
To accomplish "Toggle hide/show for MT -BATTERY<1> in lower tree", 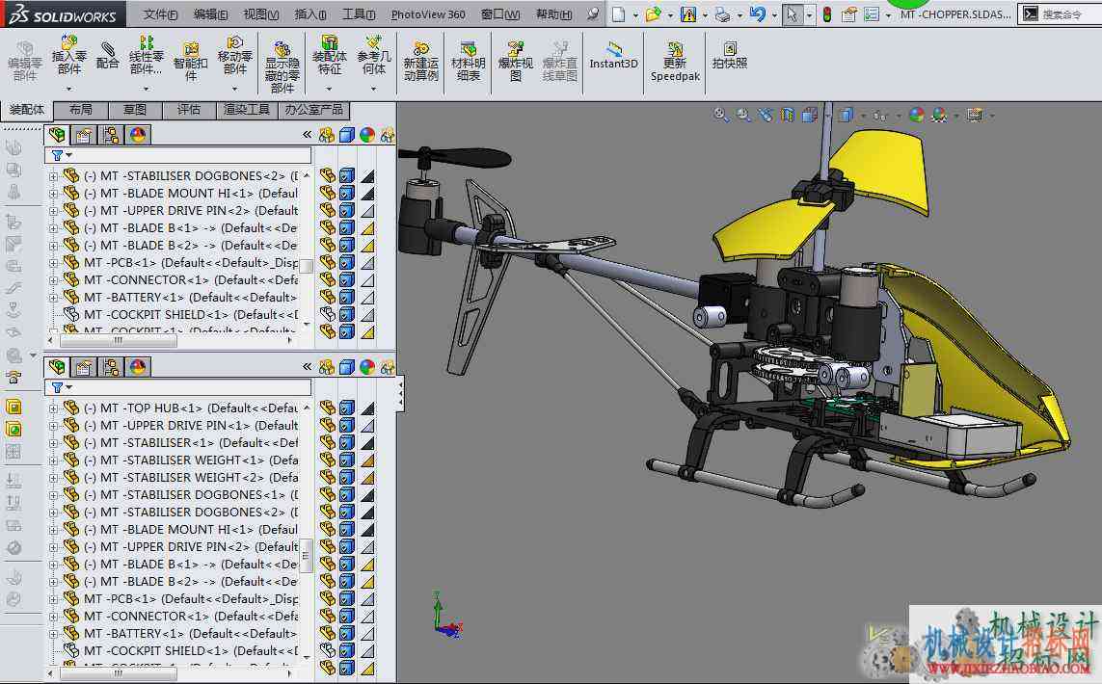I will pos(328,634).
